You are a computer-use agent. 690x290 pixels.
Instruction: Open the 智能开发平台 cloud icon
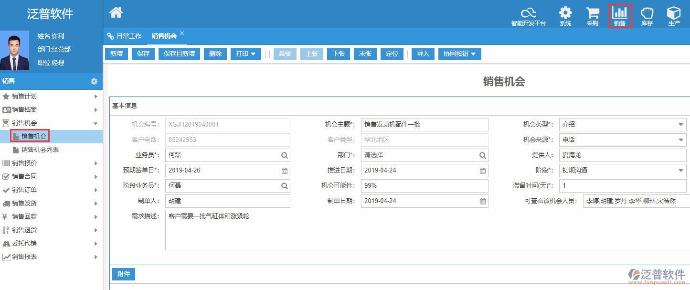(x=528, y=13)
